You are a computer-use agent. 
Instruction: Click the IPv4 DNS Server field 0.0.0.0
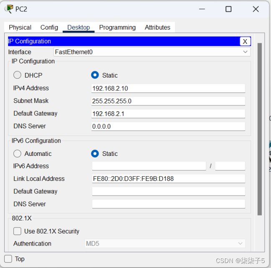(x=168, y=126)
